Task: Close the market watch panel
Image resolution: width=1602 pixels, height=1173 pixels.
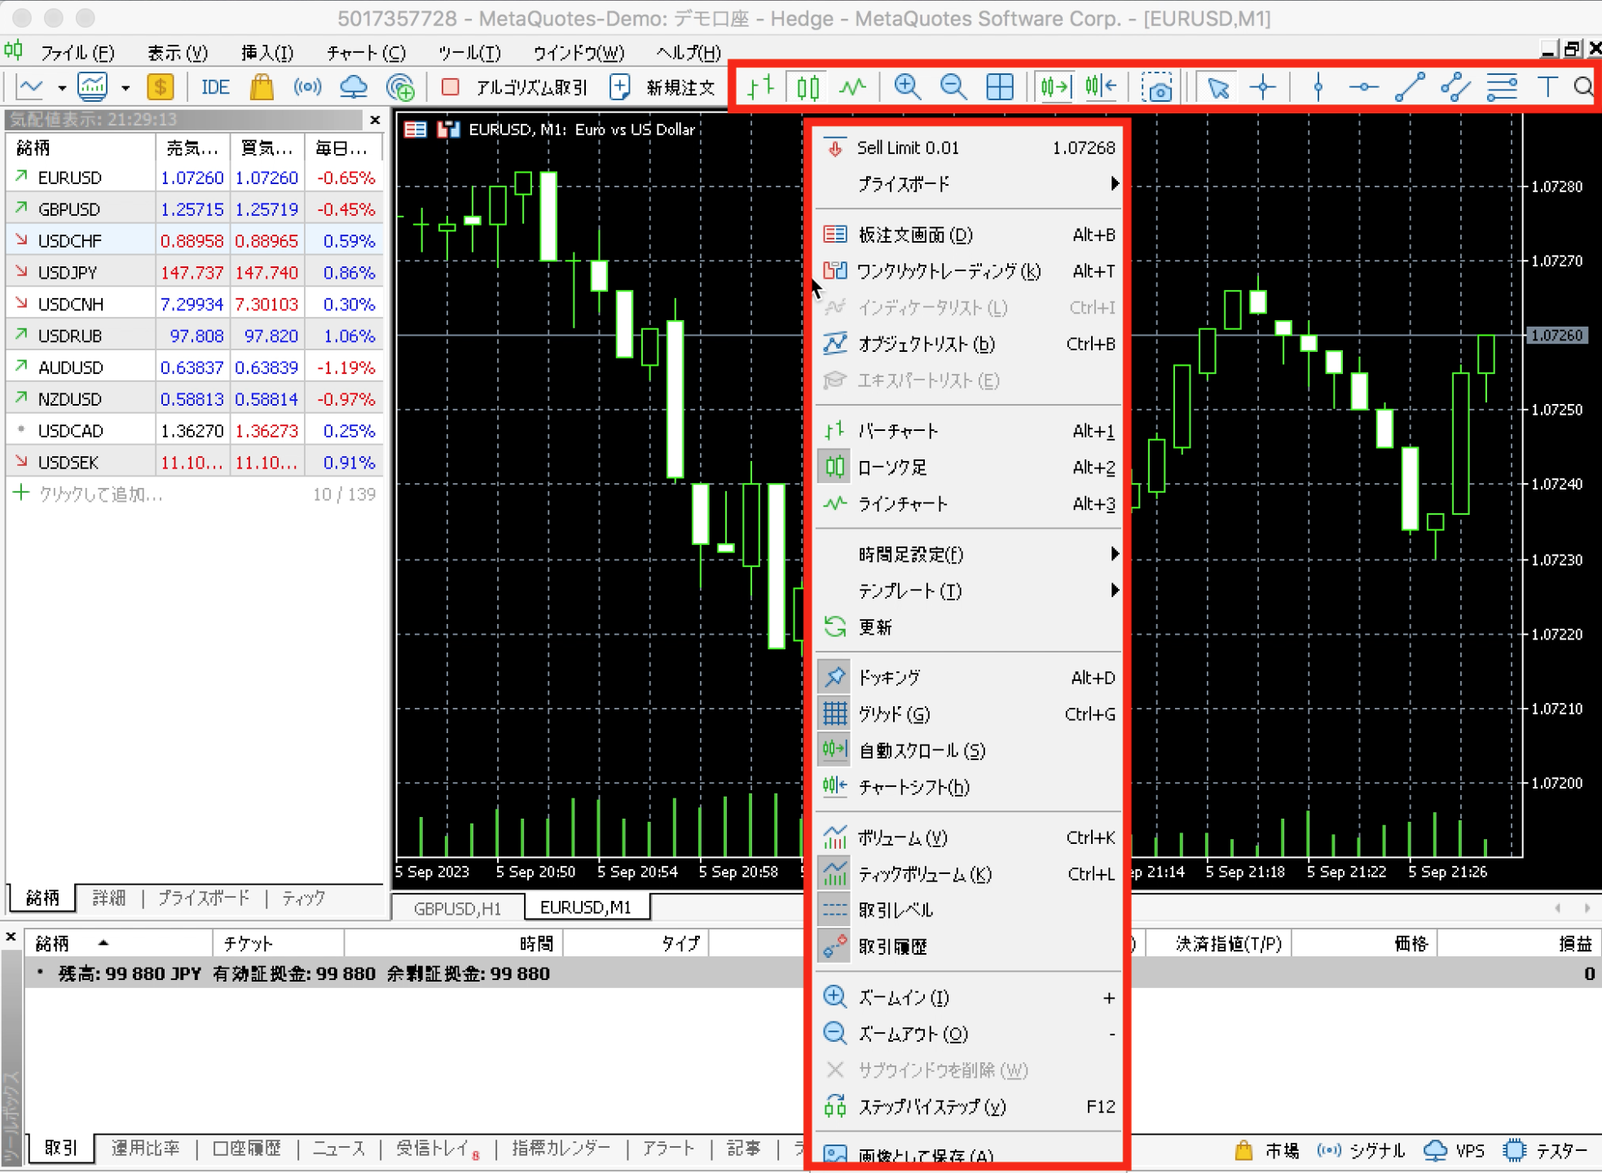Action: [x=375, y=120]
